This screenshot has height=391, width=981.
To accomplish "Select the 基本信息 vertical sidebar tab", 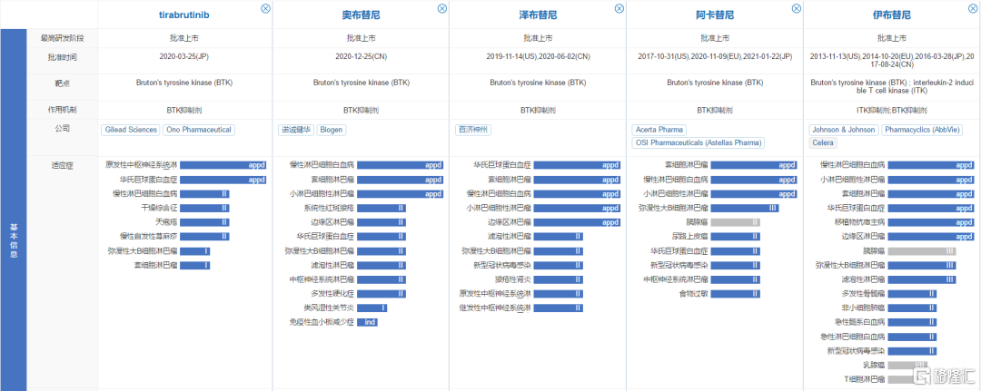I will pos(13,240).
